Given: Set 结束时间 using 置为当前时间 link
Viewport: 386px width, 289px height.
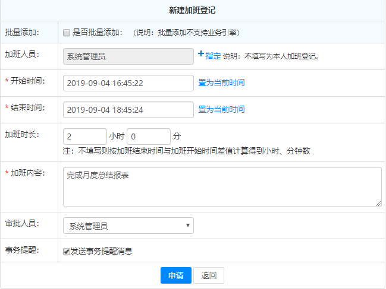Looking at the screenshot, I should click(x=221, y=109).
